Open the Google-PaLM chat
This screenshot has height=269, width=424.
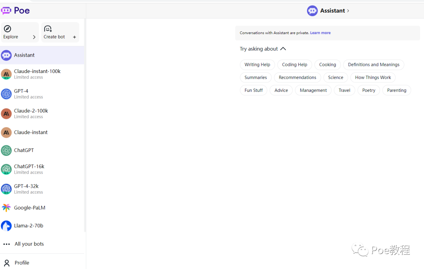(42, 208)
